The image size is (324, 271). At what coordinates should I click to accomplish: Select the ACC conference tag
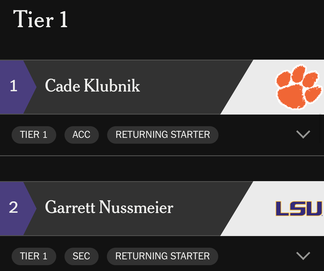[81, 135]
